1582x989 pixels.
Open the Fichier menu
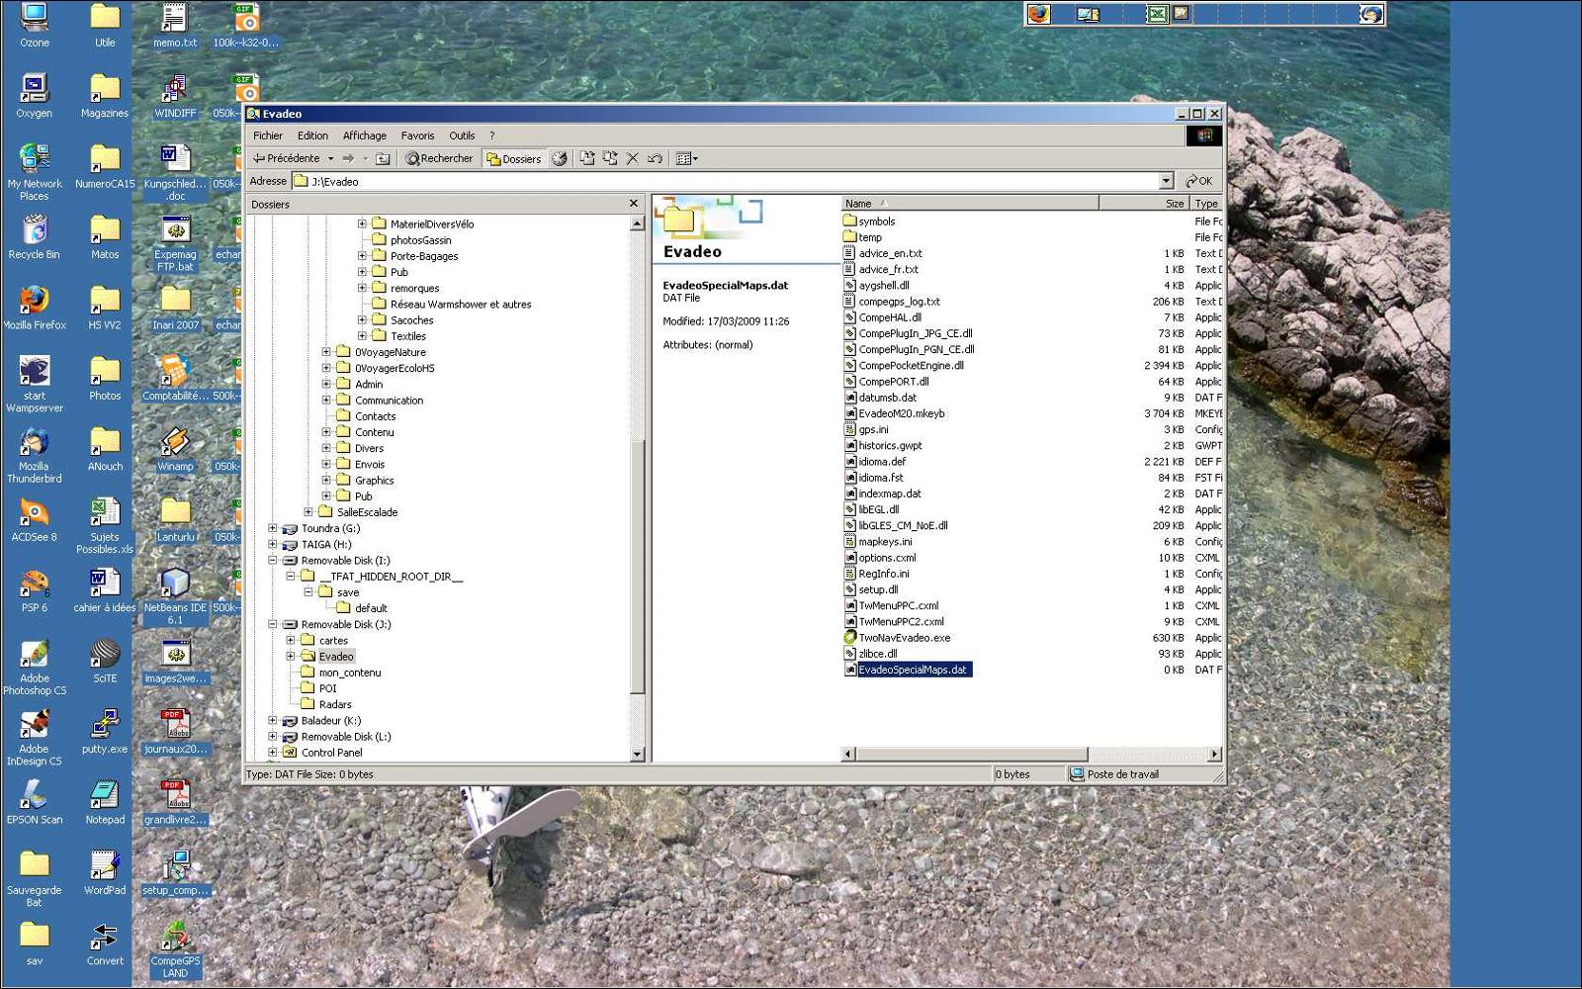tap(268, 135)
